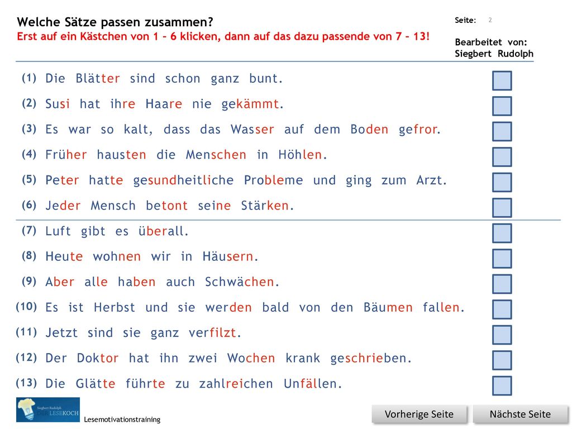Go to 'Nächste Seite'
Image resolution: width=572 pixels, height=429 pixels.
[520, 414]
